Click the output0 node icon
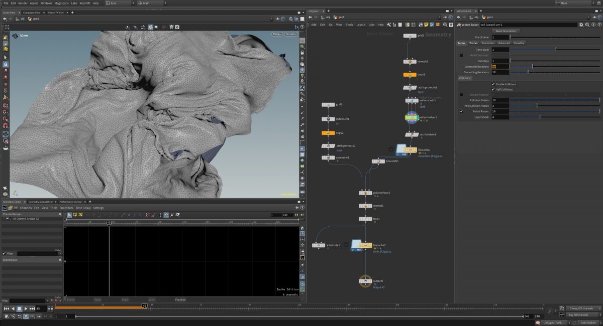The image size is (603, 326). click(x=365, y=281)
